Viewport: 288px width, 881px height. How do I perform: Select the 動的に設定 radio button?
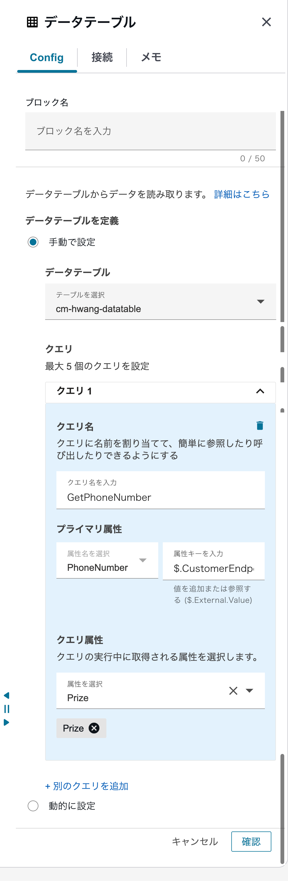pos(33,806)
